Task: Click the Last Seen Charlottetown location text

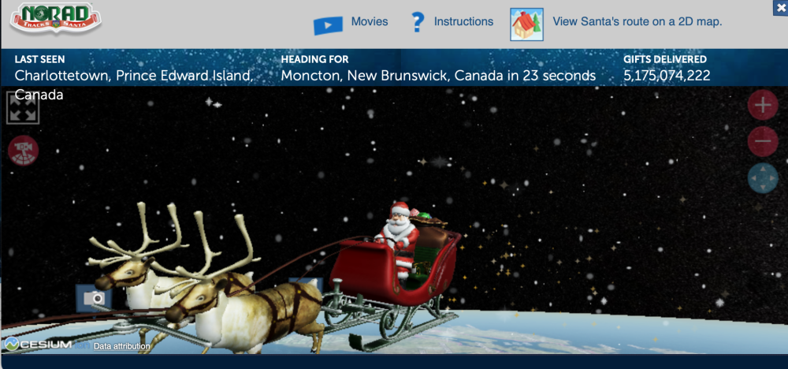Action: pyautogui.click(x=134, y=85)
